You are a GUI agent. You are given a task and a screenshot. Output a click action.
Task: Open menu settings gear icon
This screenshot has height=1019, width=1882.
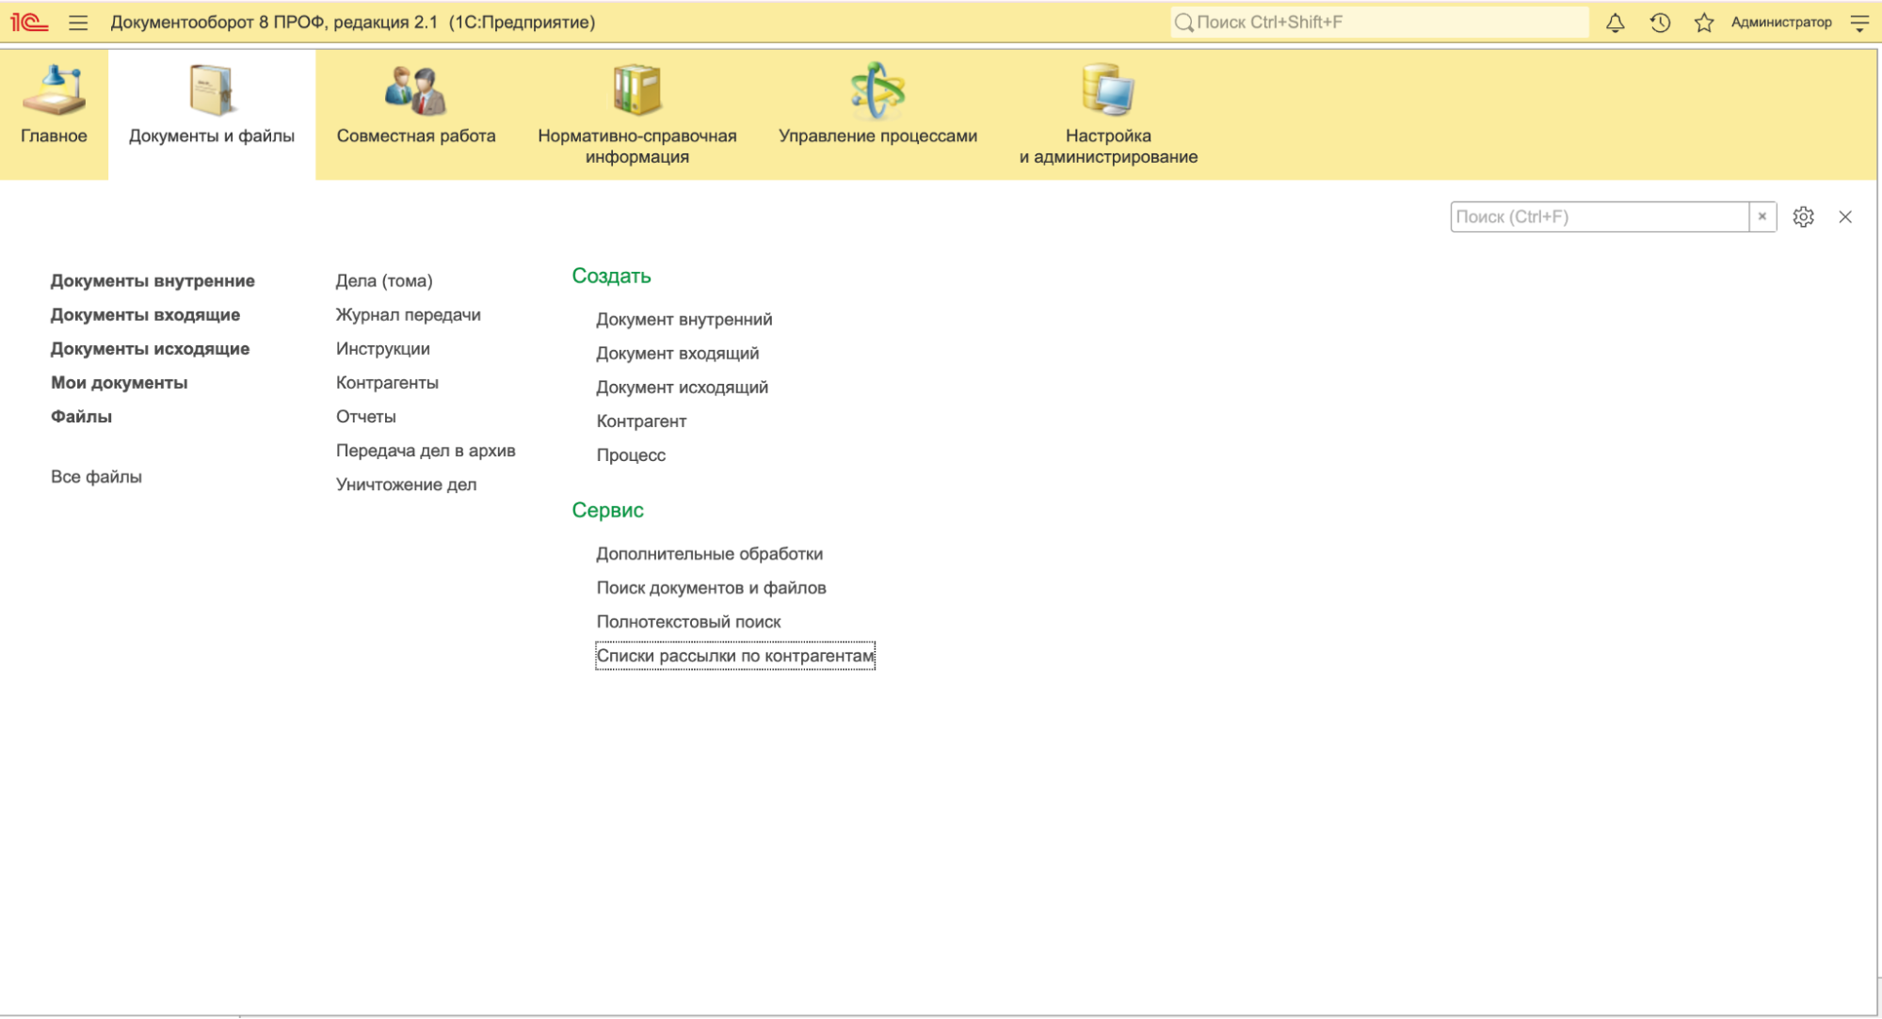pyautogui.click(x=1803, y=217)
